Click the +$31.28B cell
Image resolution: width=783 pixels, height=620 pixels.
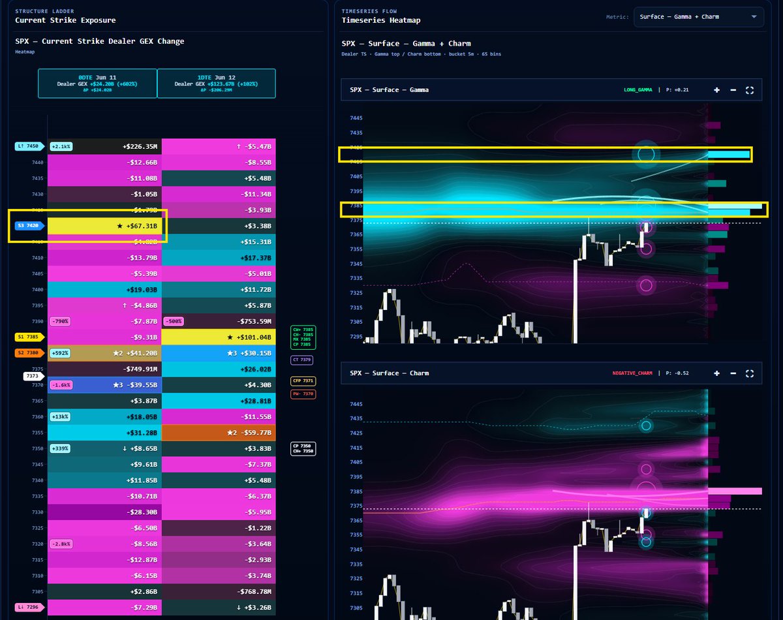pyautogui.click(x=104, y=433)
